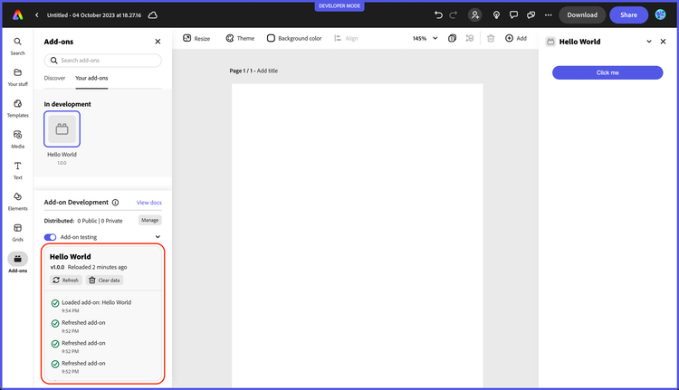Screen dimensions: 679x390
Task: Open Grids in the sidebar
Action: pos(18,233)
